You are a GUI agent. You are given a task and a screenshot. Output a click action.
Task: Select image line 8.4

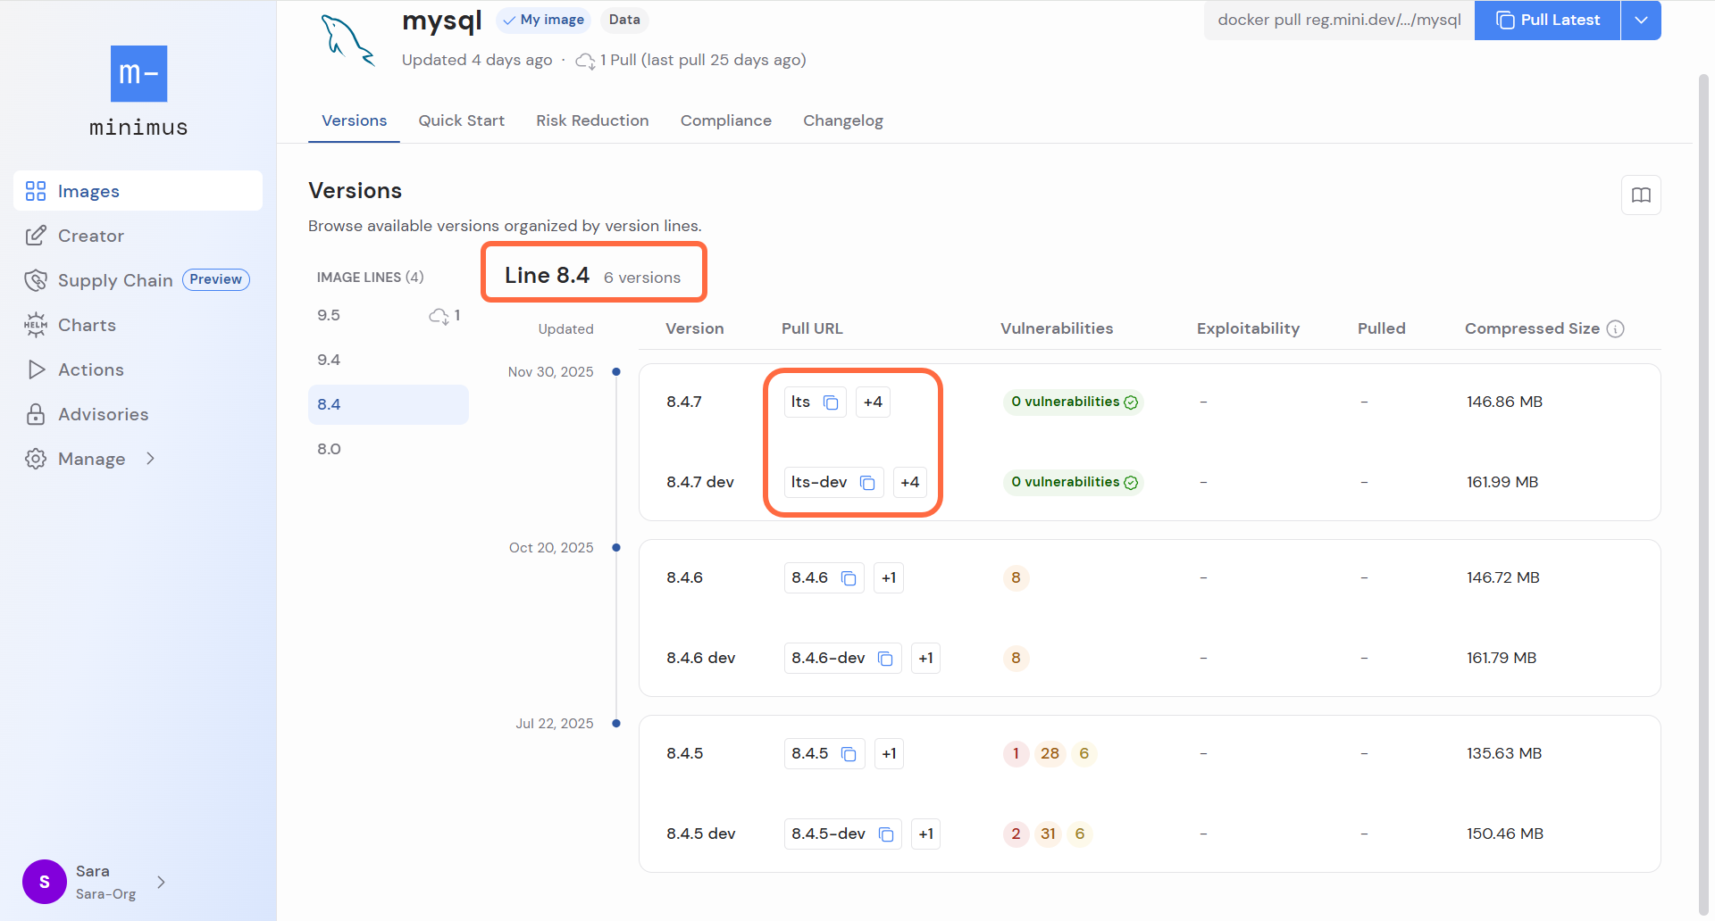(389, 404)
